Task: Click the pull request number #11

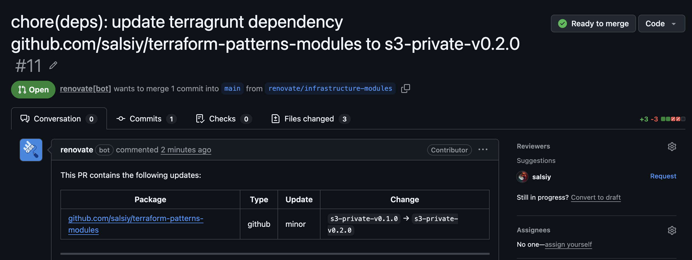Action: 28,66
